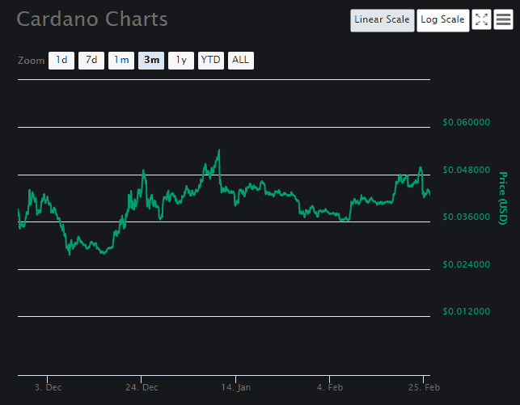The image size is (520, 405).
Task: Show ALL price history
Action: click(x=241, y=61)
